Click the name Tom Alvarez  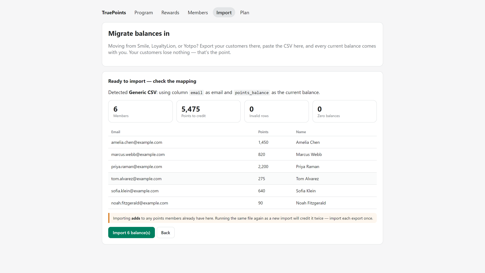307,179
